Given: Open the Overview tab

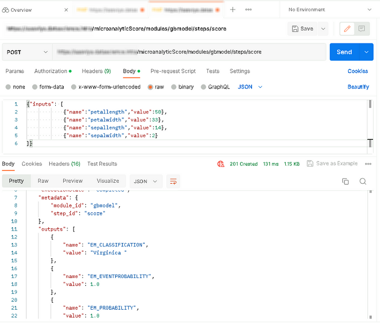Looking at the screenshot, I should [17, 10].
